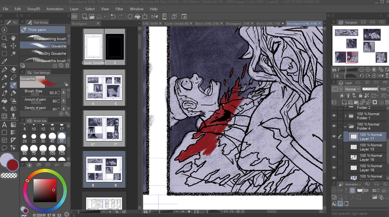Open the File menu
The image size is (389, 217).
click(x=5, y=9)
